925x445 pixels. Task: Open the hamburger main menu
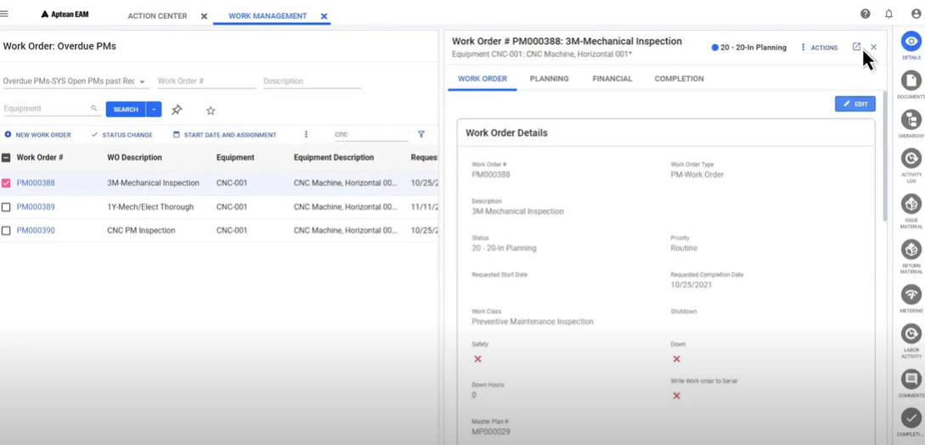[4, 14]
